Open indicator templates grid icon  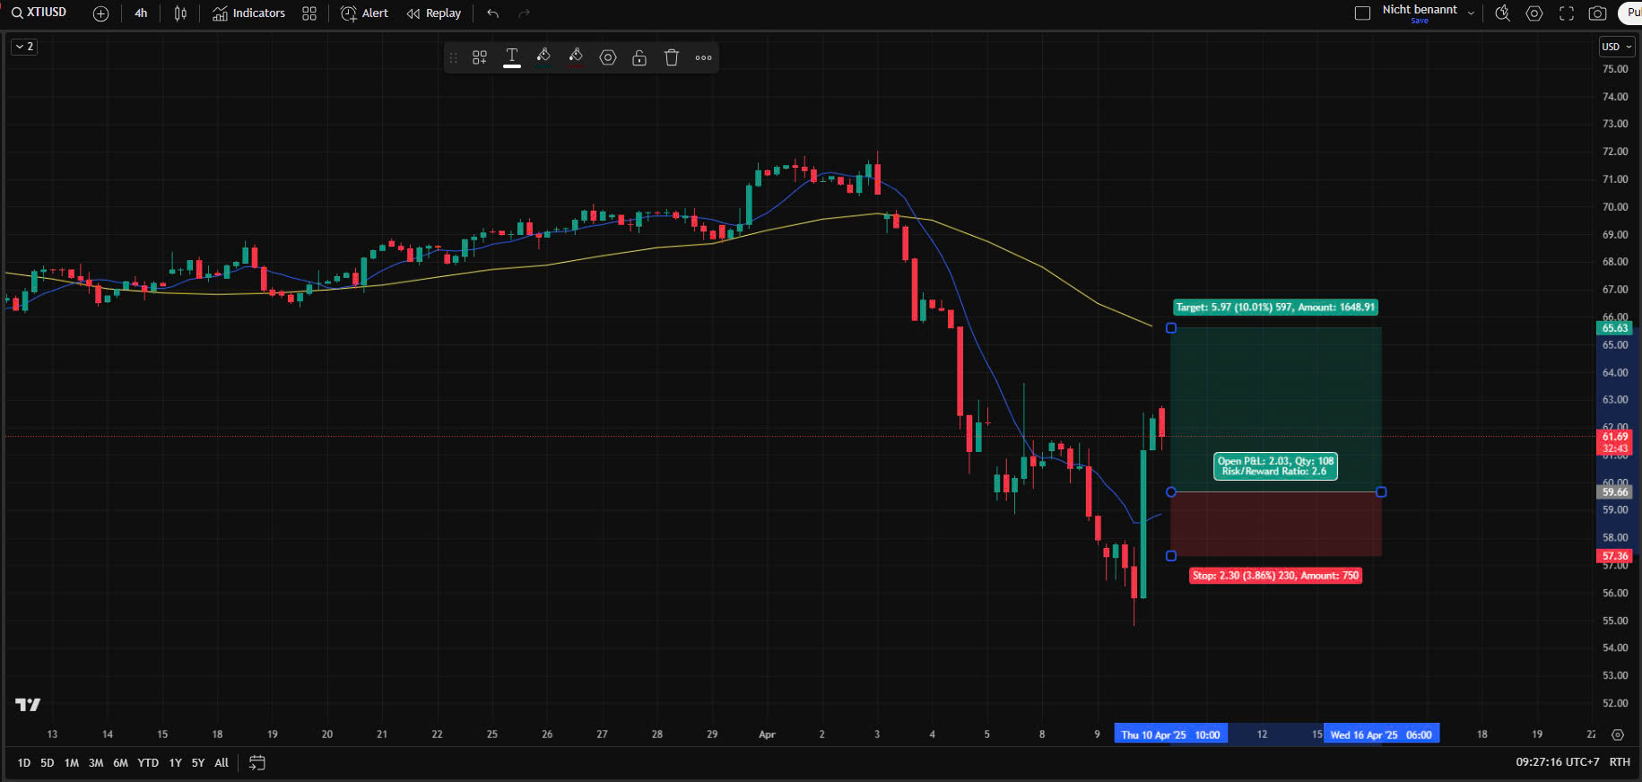[x=309, y=13]
